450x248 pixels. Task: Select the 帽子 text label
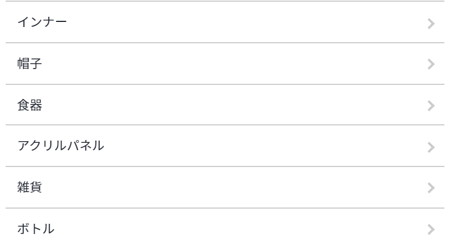point(30,64)
